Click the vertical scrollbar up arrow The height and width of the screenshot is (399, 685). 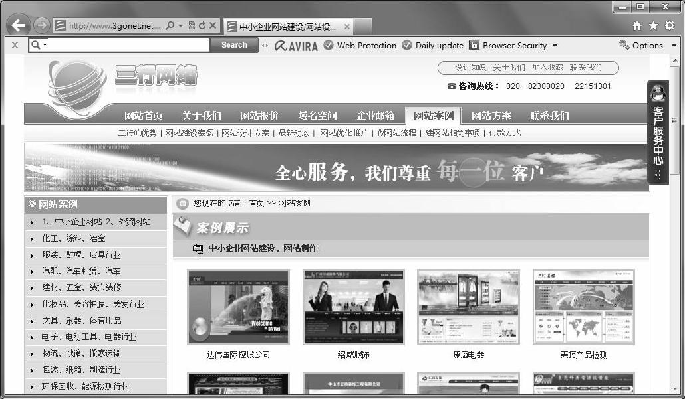pyautogui.click(x=675, y=60)
